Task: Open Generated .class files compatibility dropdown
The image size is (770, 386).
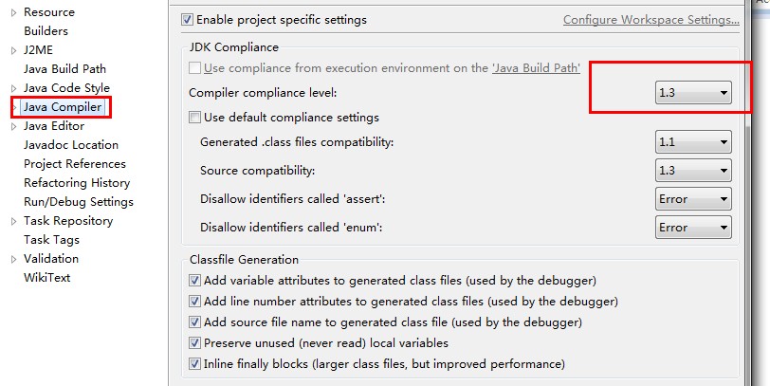Action: [x=693, y=142]
